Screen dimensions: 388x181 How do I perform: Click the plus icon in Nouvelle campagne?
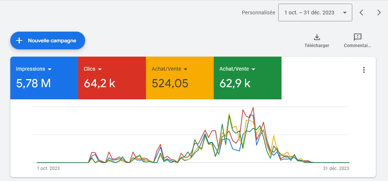19,40
